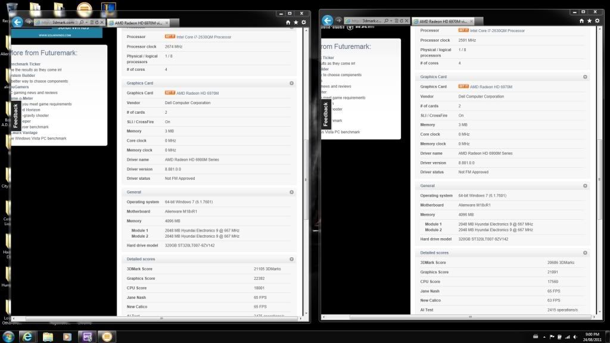Click vertical scrollbar of right browser window

600,169
